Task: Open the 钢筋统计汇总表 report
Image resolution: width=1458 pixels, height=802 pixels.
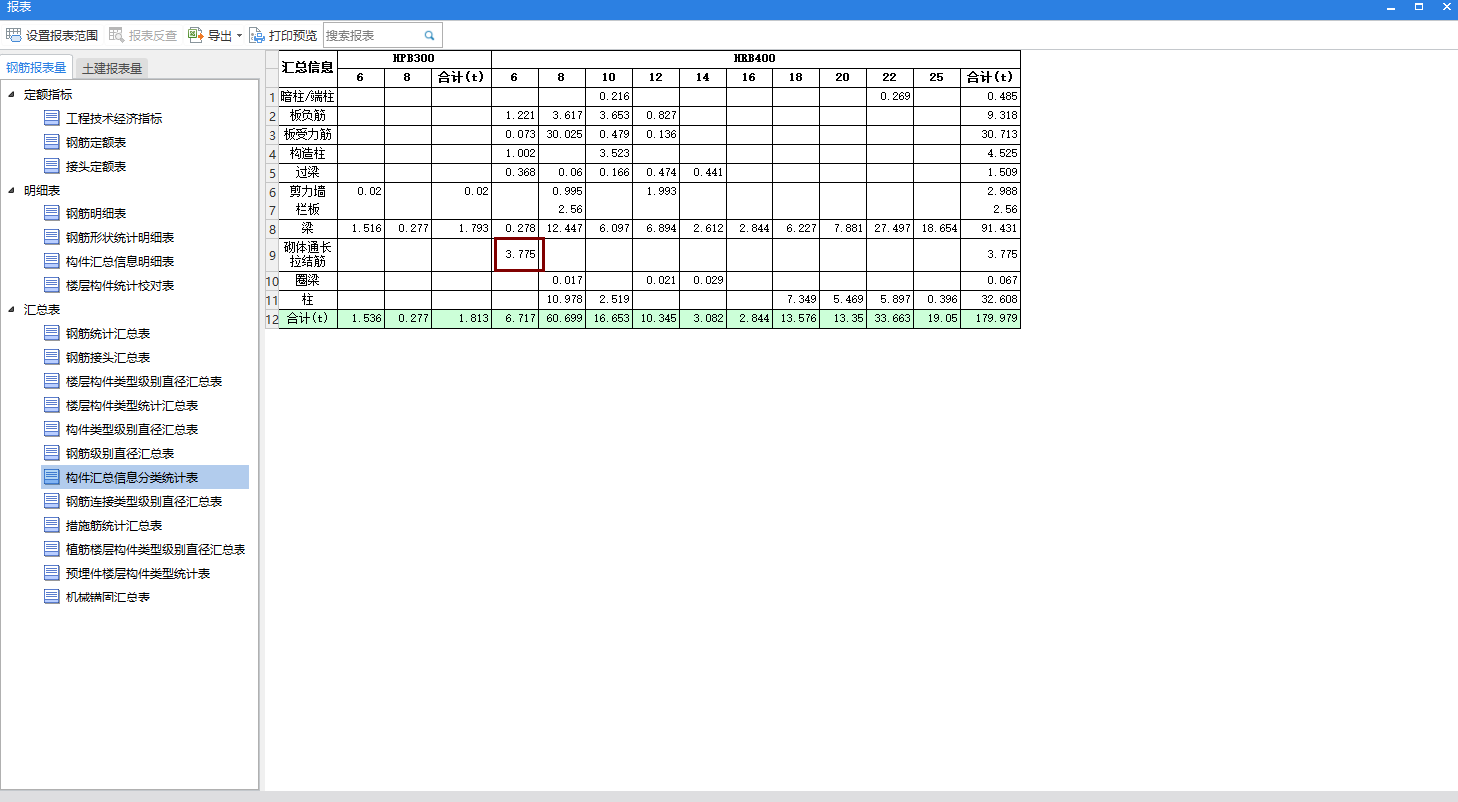Action: tap(108, 333)
